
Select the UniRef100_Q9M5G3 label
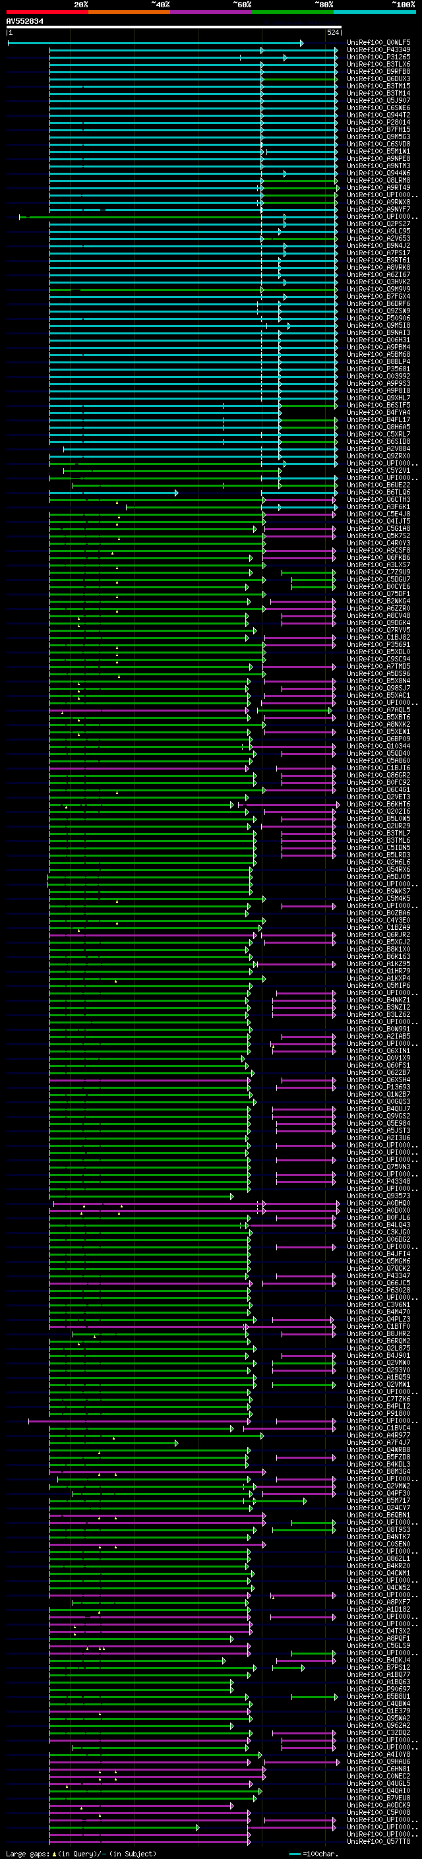378,137
